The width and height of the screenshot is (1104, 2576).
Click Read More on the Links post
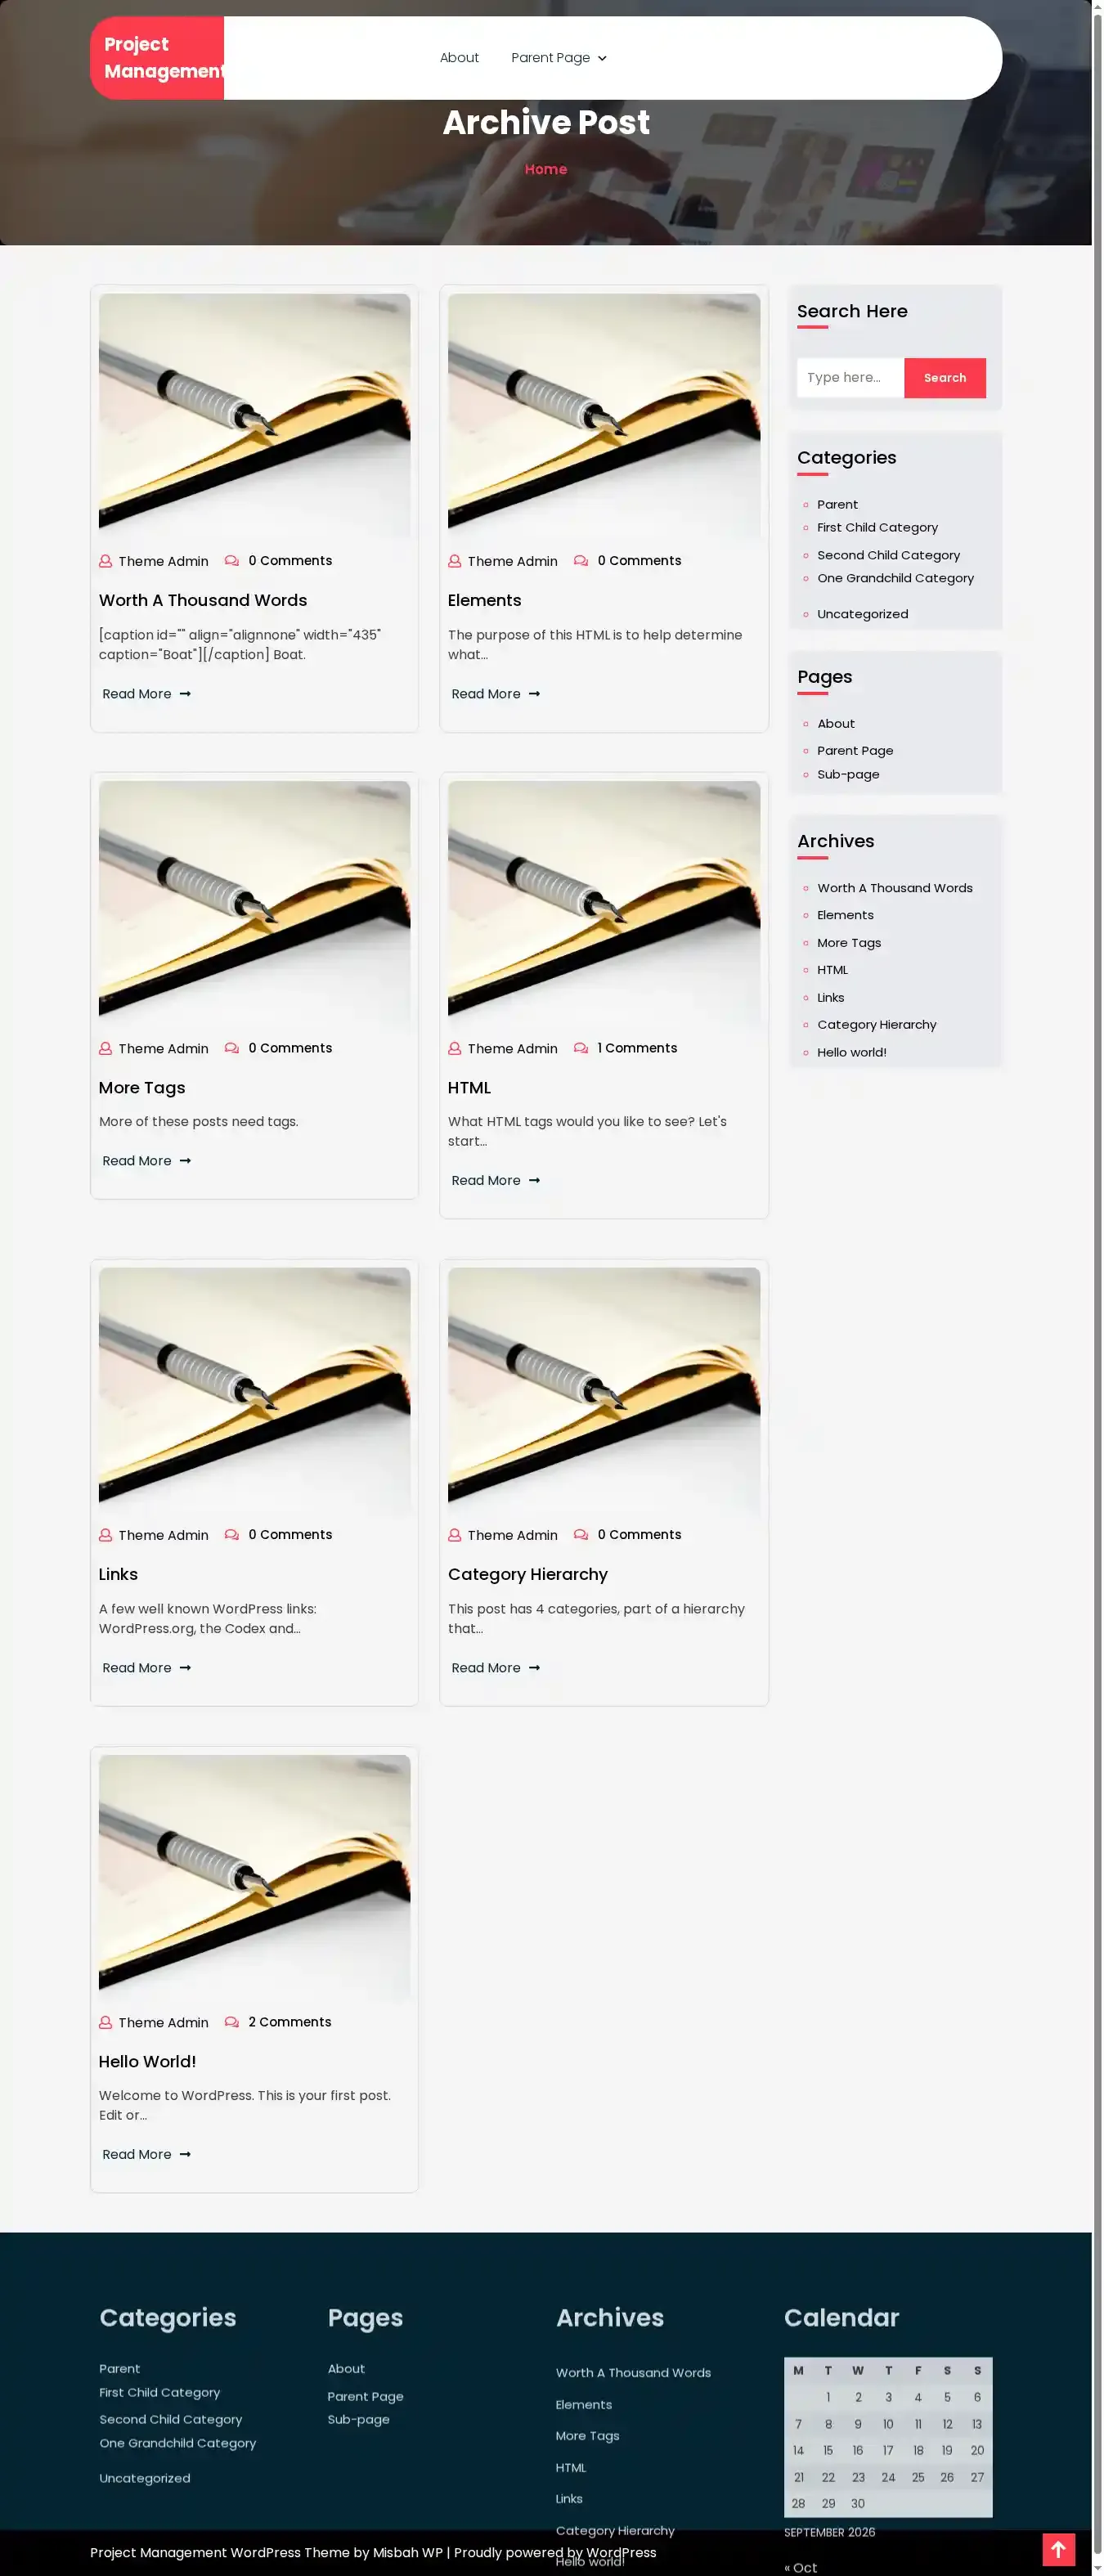tap(146, 1668)
